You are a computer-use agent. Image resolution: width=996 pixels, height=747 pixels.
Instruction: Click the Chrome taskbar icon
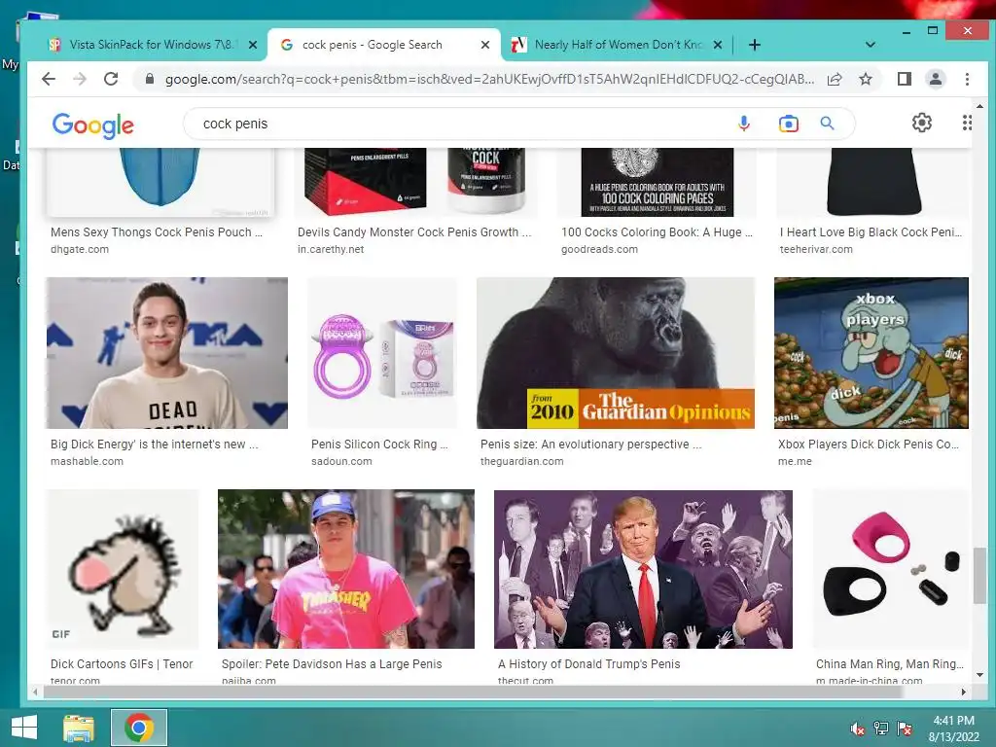point(139,728)
